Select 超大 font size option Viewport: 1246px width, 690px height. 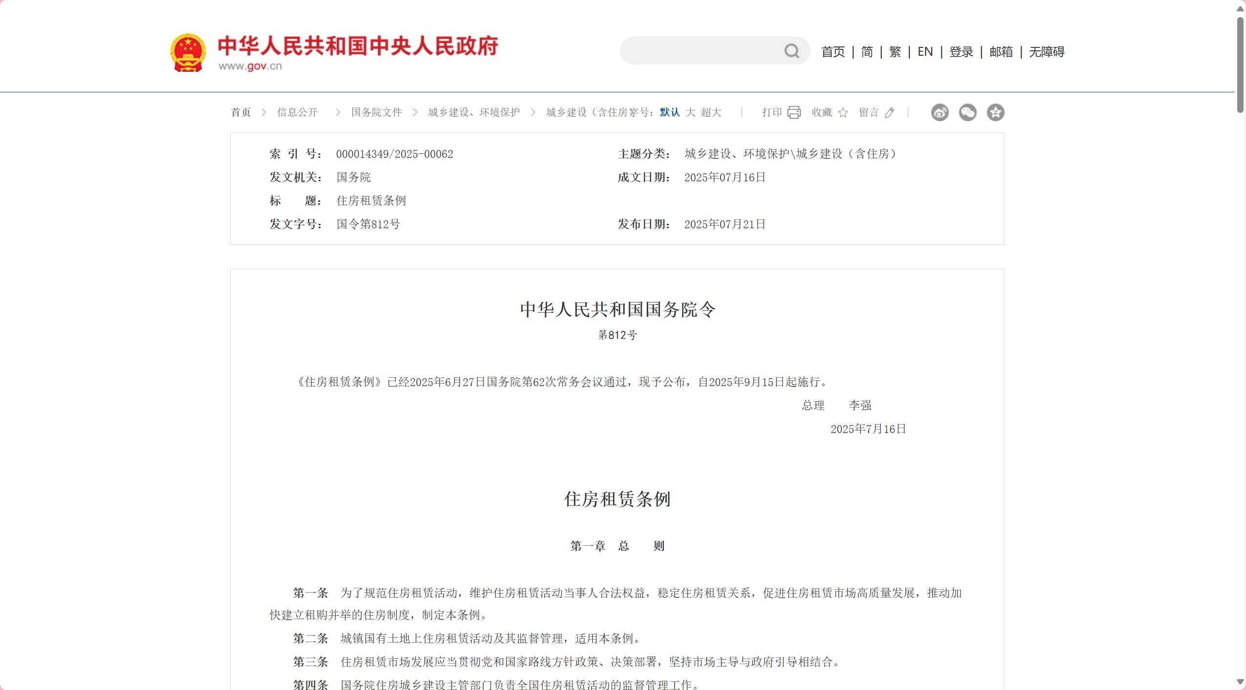(711, 112)
